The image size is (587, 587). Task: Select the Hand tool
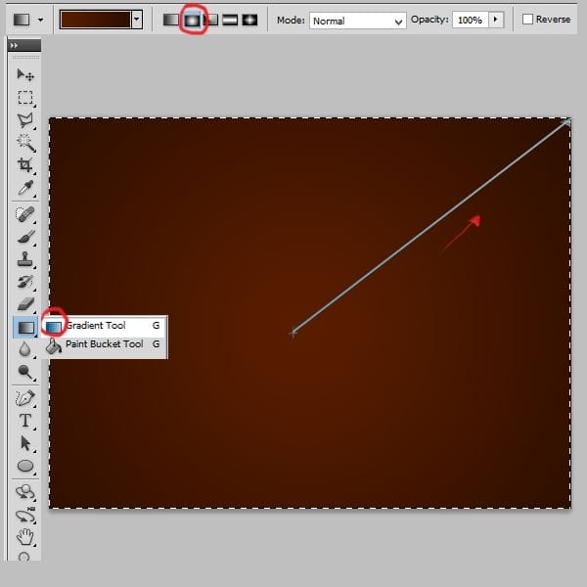25,537
